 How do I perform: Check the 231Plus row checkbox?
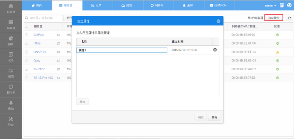point(26,35)
